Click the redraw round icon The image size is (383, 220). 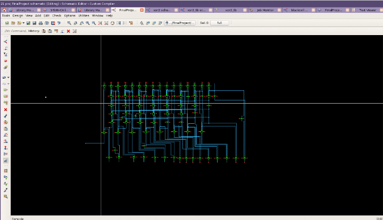(x=112, y=23)
